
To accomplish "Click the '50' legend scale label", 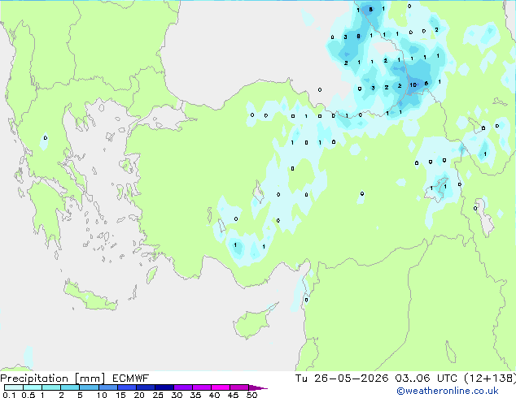I will (x=251, y=395).
